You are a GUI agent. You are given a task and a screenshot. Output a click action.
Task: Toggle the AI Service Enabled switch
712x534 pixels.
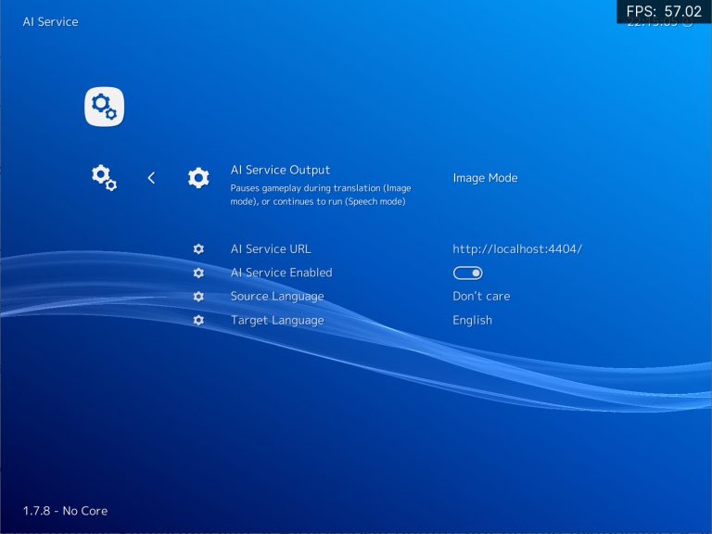point(468,273)
